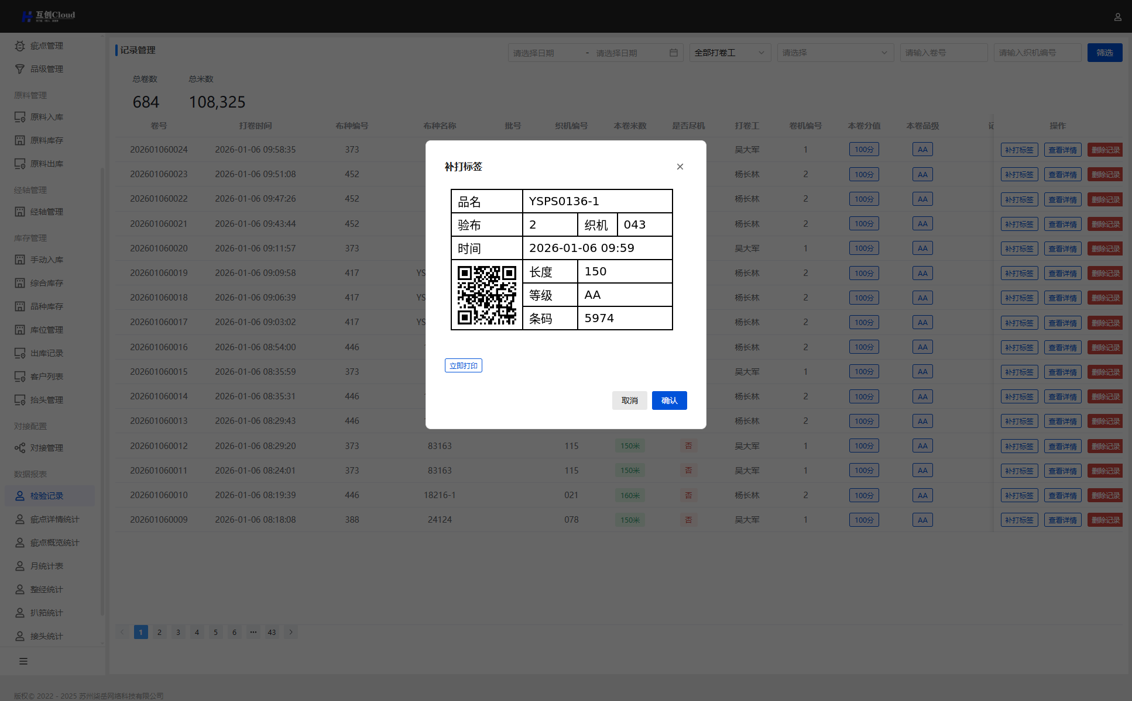Click the 对接管理 share icon in sidebar
1132x701 pixels.
20,448
